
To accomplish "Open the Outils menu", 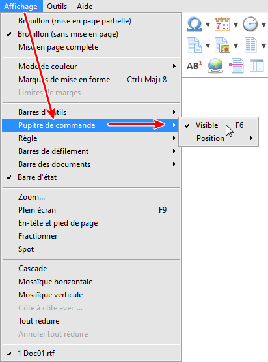I will tap(57, 7).
